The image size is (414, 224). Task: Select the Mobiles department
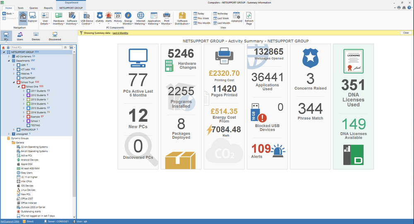[x=24, y=74]
